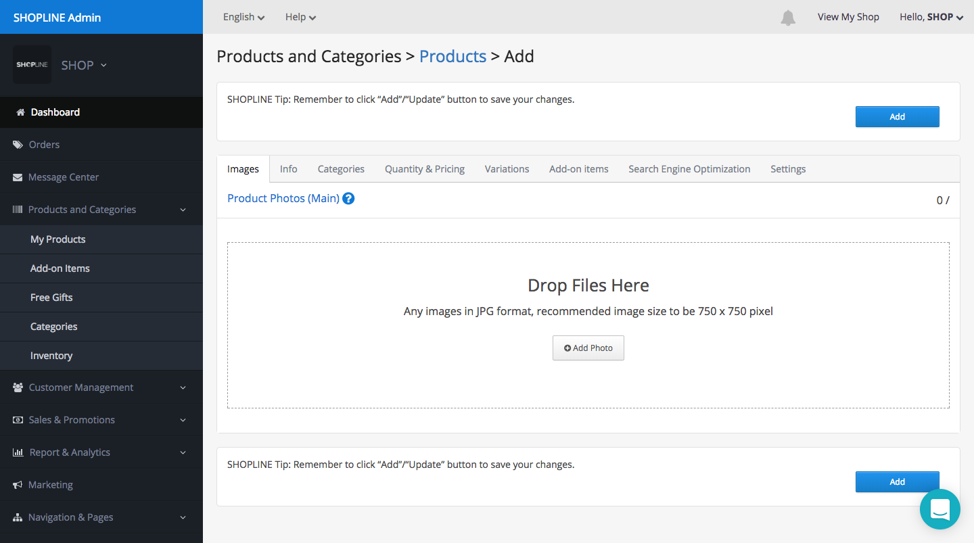Open Marketing section in the sidebar
This screenshot has height=543, width=974.
(50, 485)
